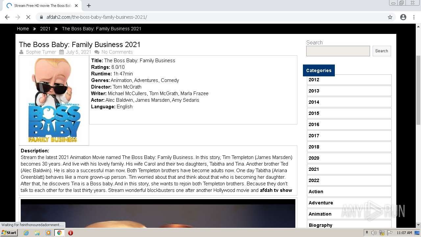This screenshot has height=237, width=421.
Task: Show hidden system tray icons
Action: click(367, 233)
